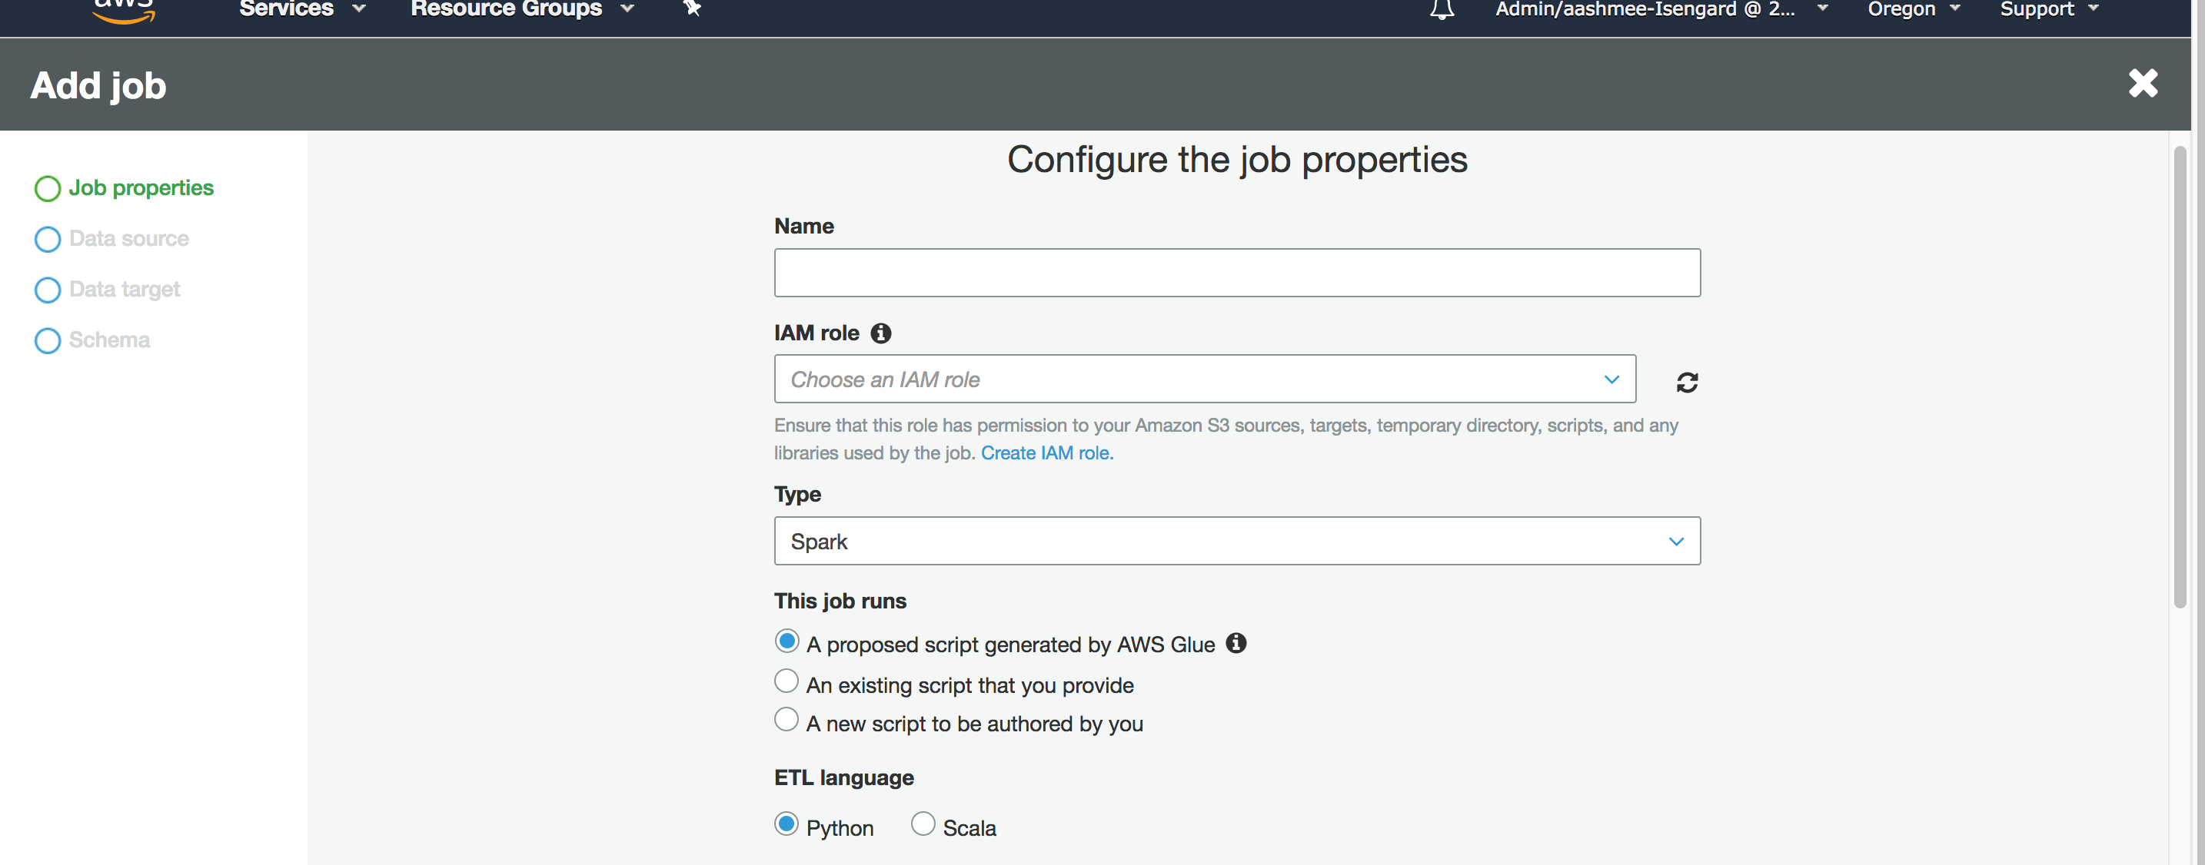Close the Add job dialog
The width and height of the screenshot is (2205, 865).
pos(2143,84)
